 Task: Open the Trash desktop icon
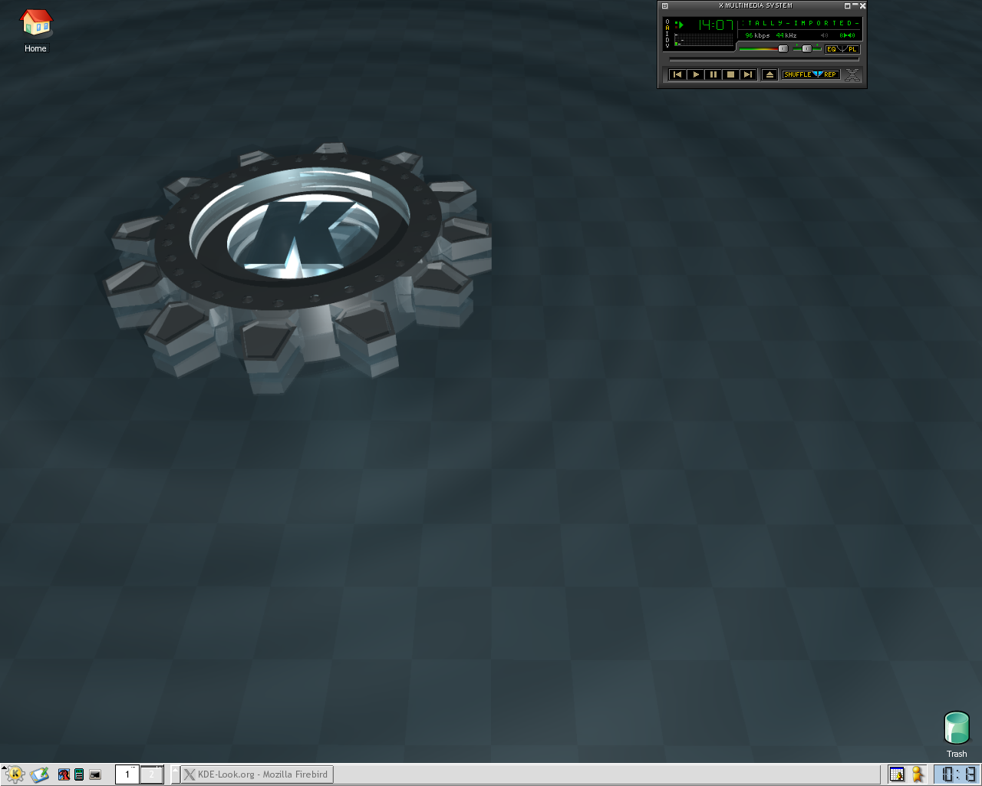(957, 735)
